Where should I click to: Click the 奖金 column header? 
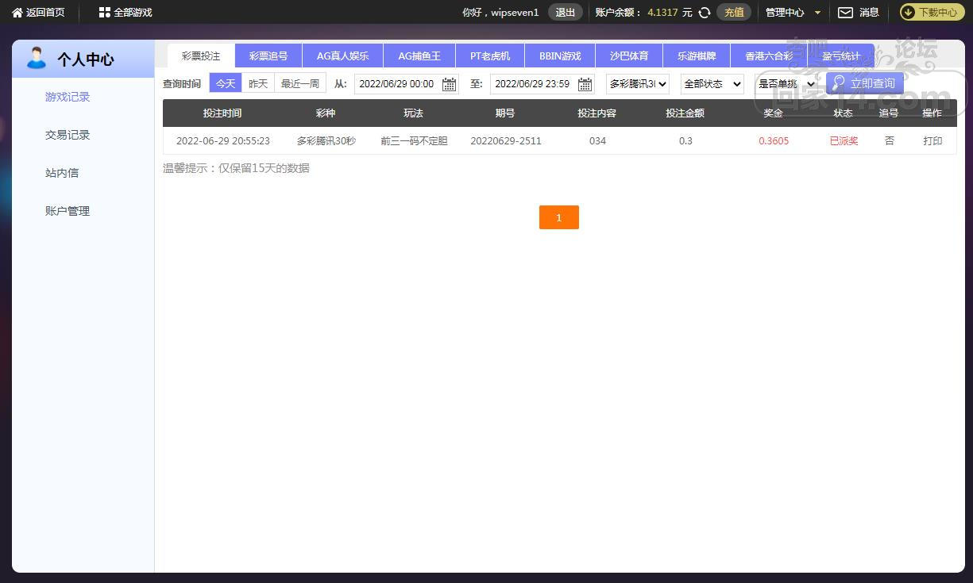click(774, 113)
